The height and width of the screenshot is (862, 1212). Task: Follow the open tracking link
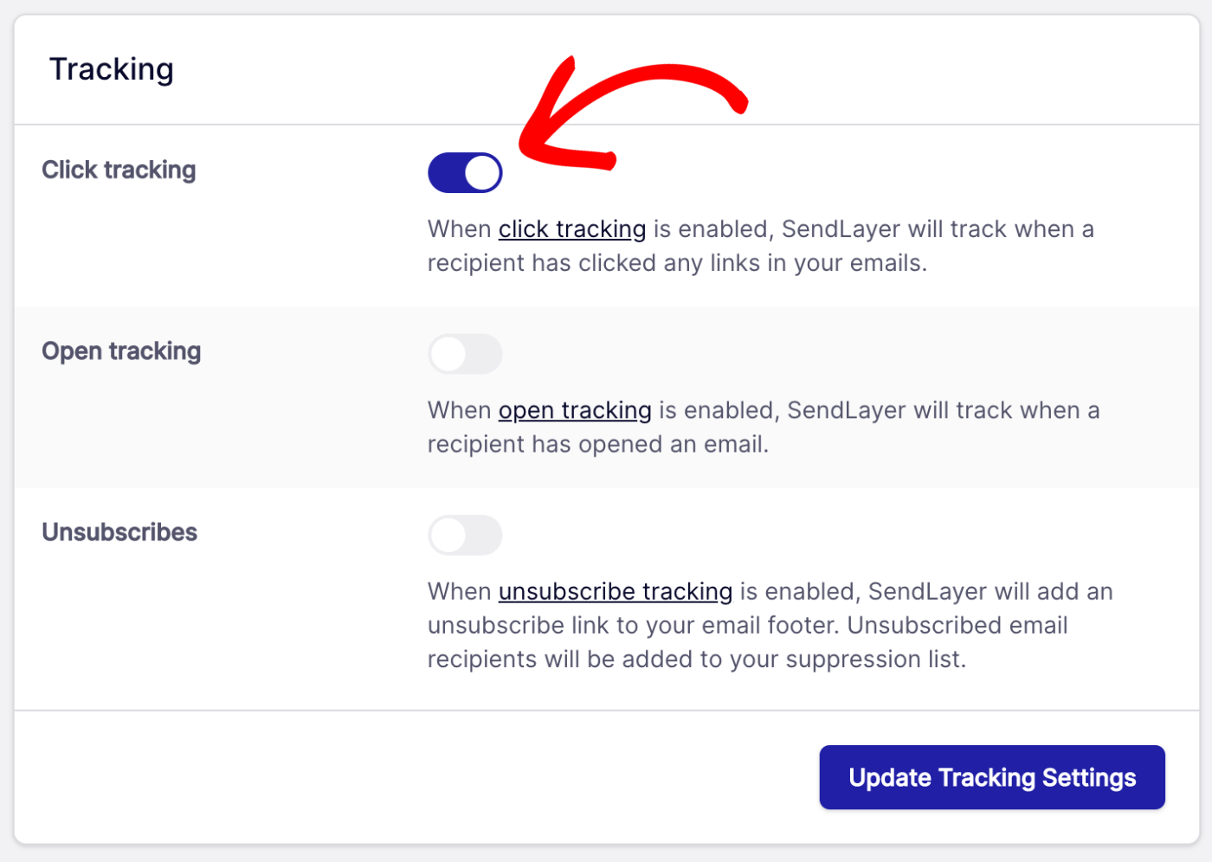[574, 409]
